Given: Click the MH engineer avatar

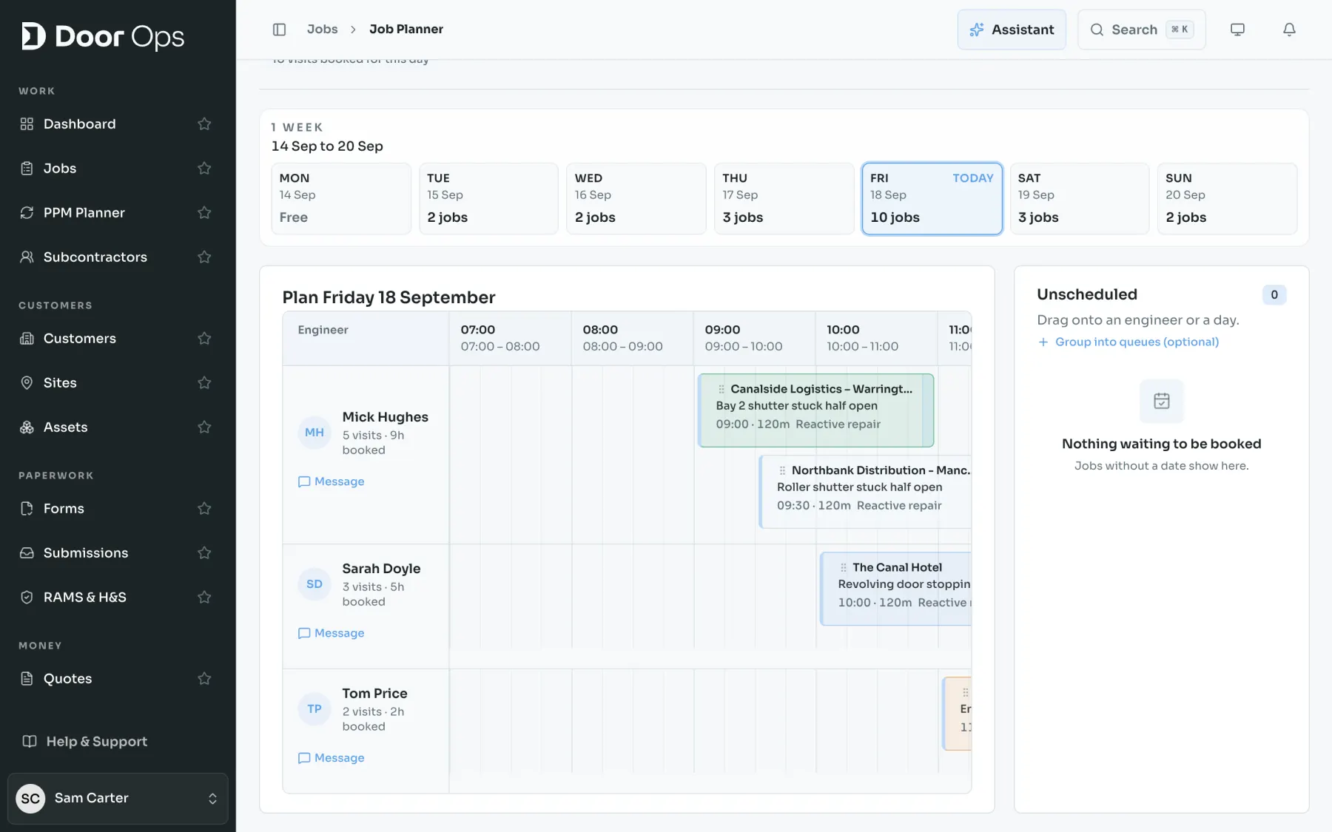Looking at the screenshot, I should coord(314,432).
